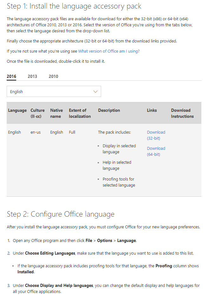
Task: Select the 2013 version tab
Action: pyautogui.click(x=32, y=76)
